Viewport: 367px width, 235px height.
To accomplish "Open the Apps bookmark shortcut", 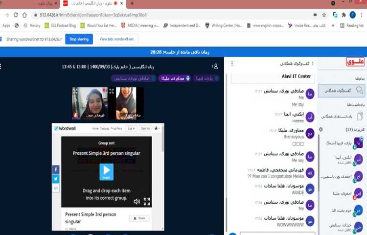I will click(x=5, y=25).
